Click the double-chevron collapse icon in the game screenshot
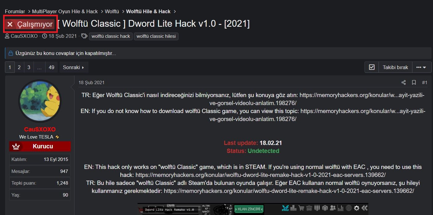The image size is (433, 215). [364, 208]
